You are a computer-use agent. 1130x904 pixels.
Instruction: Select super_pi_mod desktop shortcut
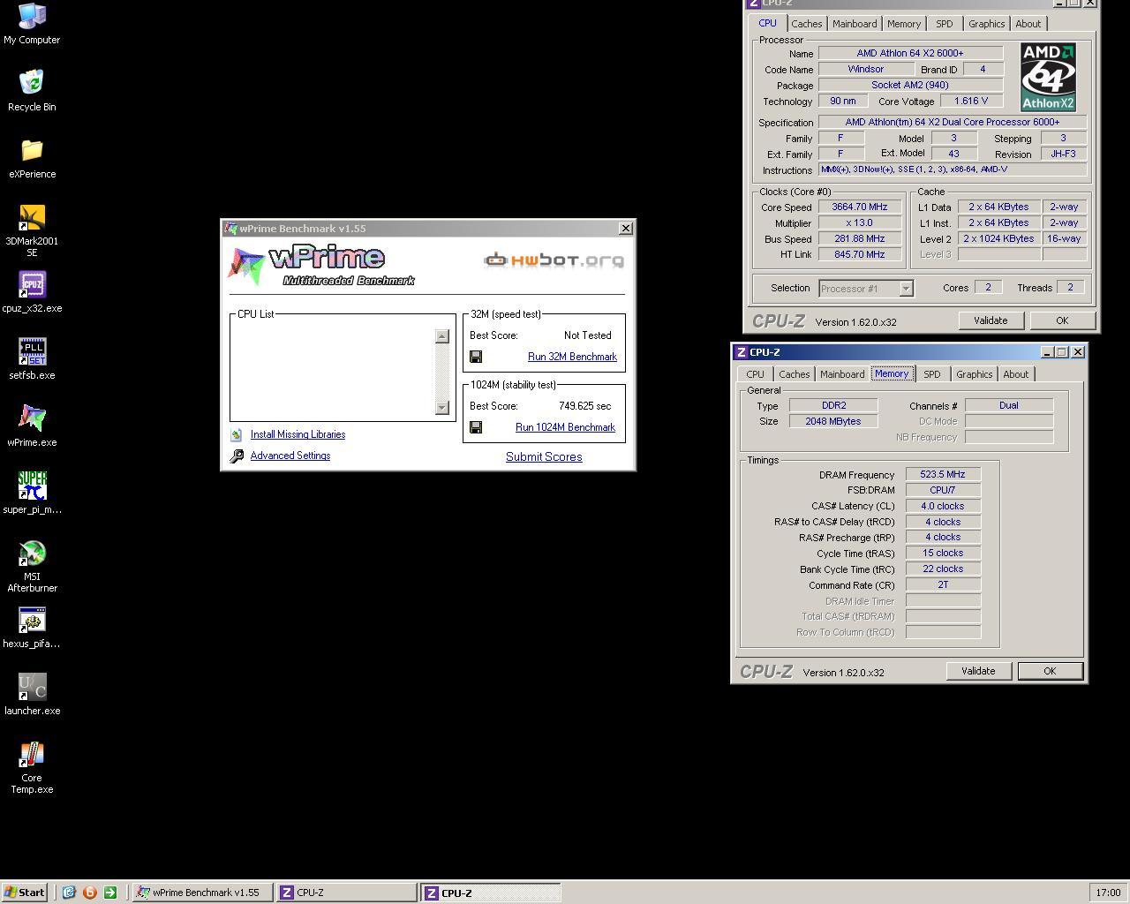point(32,493)
